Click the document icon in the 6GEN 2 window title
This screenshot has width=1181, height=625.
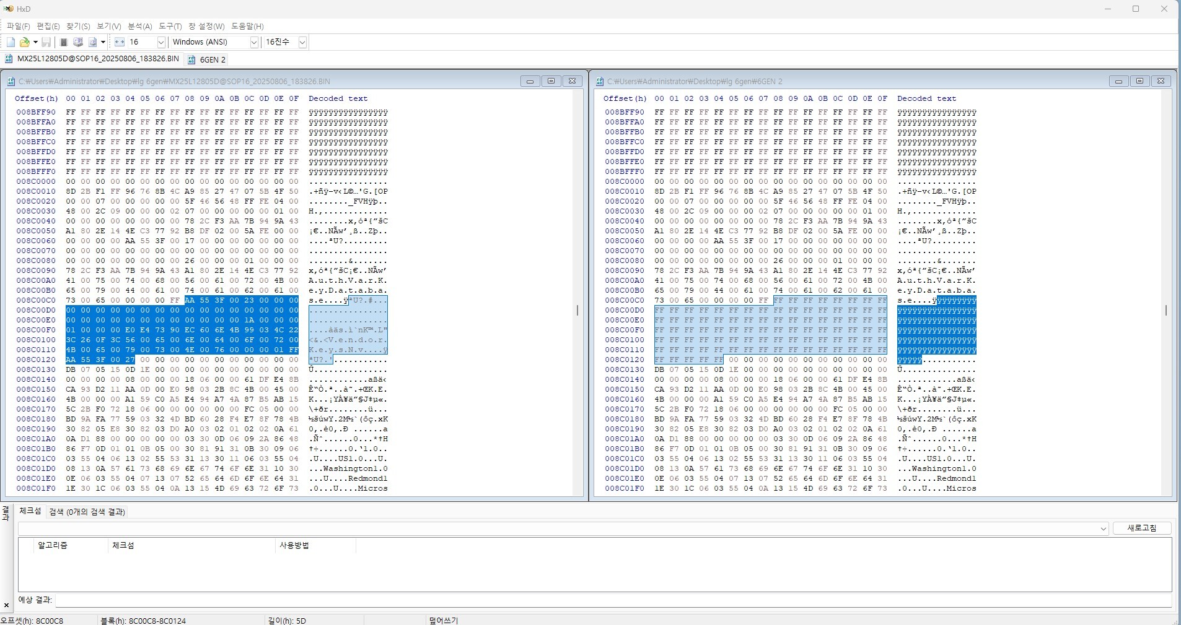click(600, 82)
